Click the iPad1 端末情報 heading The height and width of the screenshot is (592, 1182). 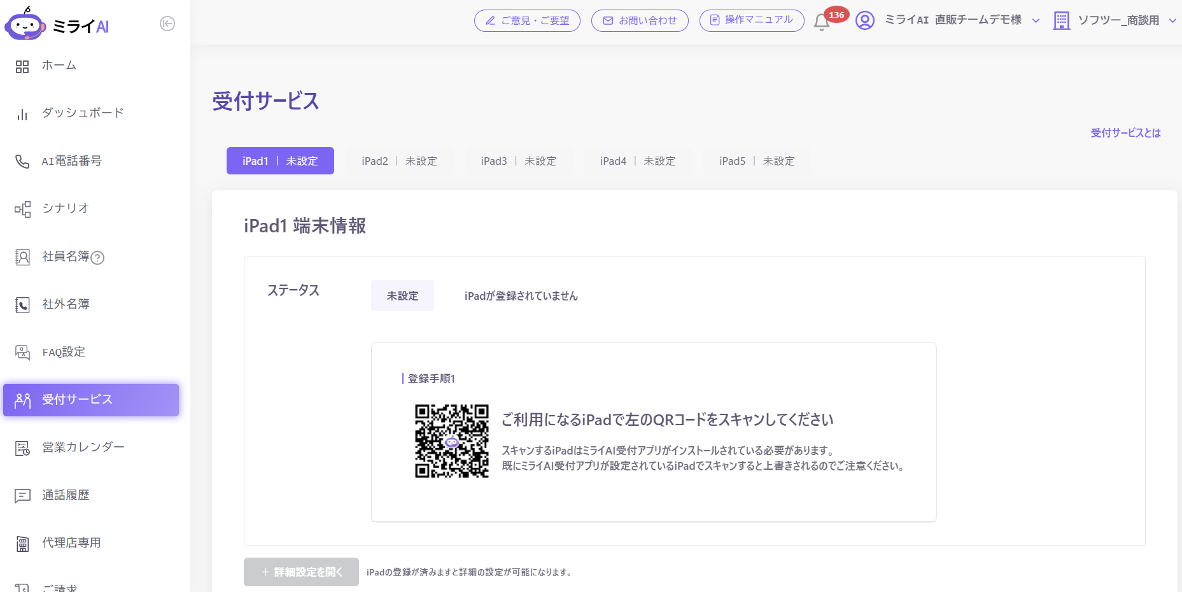pos(305,226)
